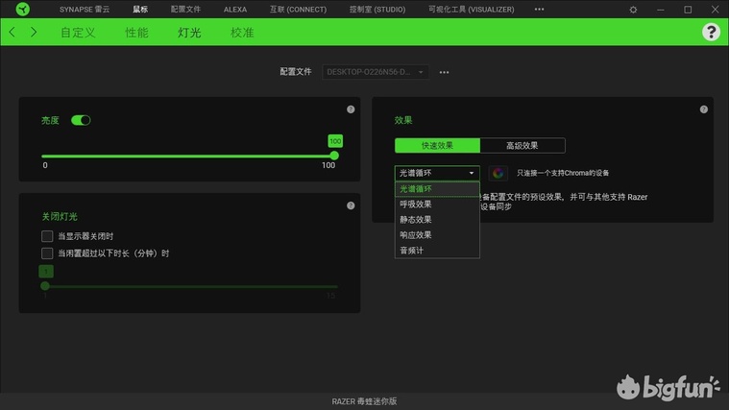Image resolution: width=729 pixels, height=410 pixels.
Task: Select the 灯光 subtab
Action: tap(189, 33)
